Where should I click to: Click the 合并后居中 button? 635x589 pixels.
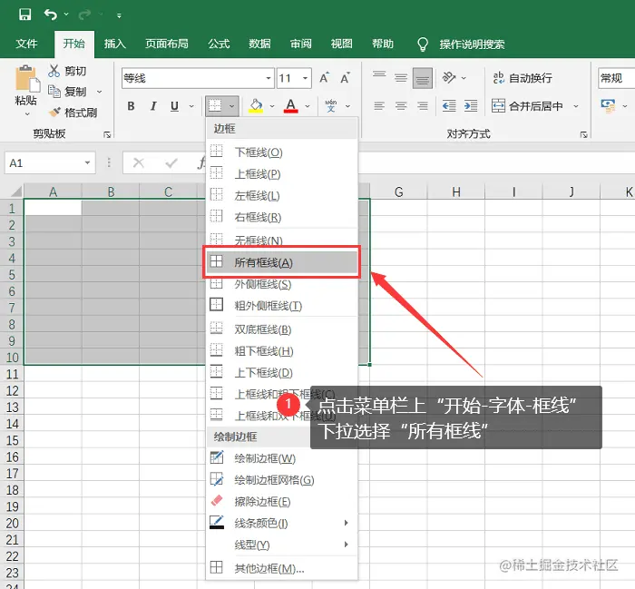coord(527,106)
